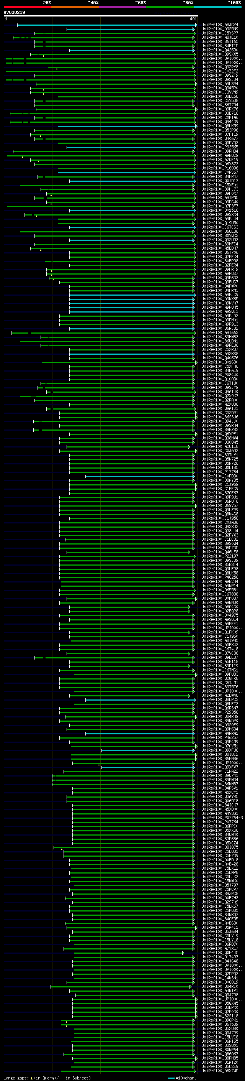
Task: Click the red 20% identity legend segment
Action: pos(27,7)
